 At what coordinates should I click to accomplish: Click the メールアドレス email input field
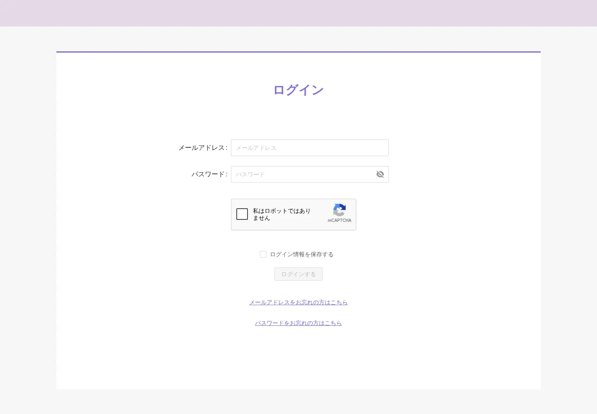pyautogui.click(x=310, y=148)
